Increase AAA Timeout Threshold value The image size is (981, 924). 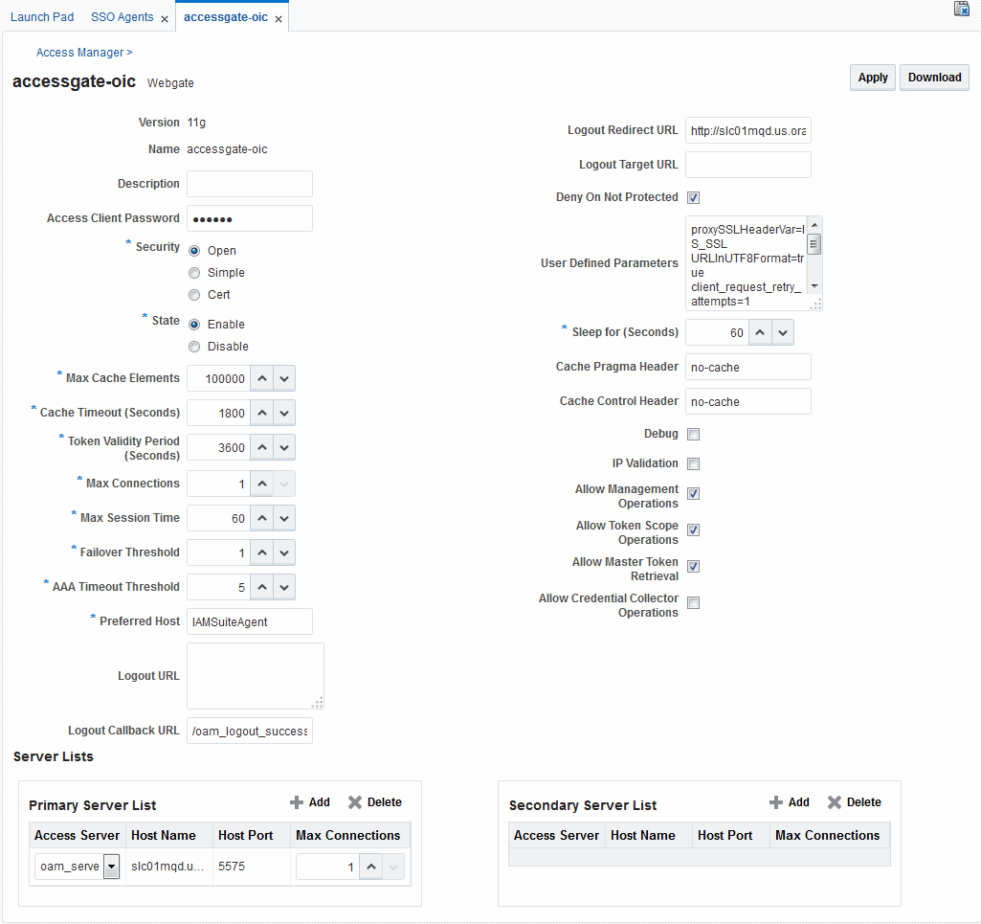(x=262, y=587)
